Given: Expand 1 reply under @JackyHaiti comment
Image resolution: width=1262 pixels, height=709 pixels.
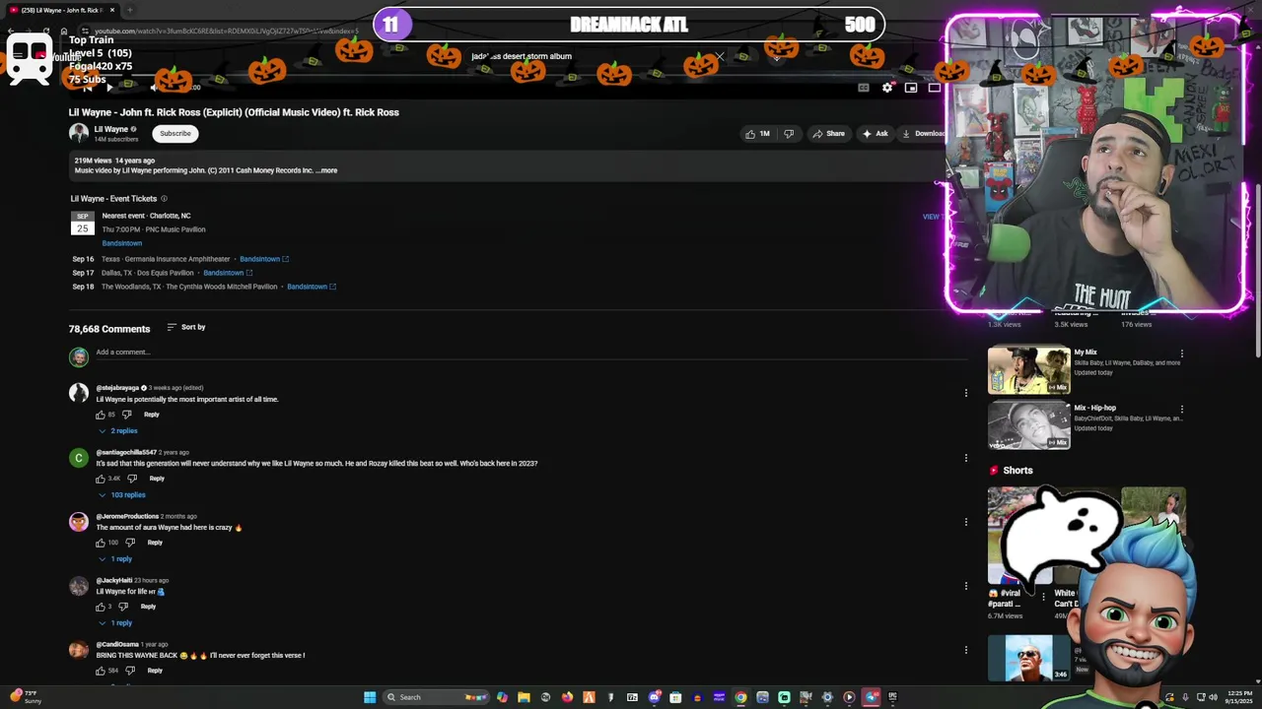Looking at the screenshot, I should 115,623.
